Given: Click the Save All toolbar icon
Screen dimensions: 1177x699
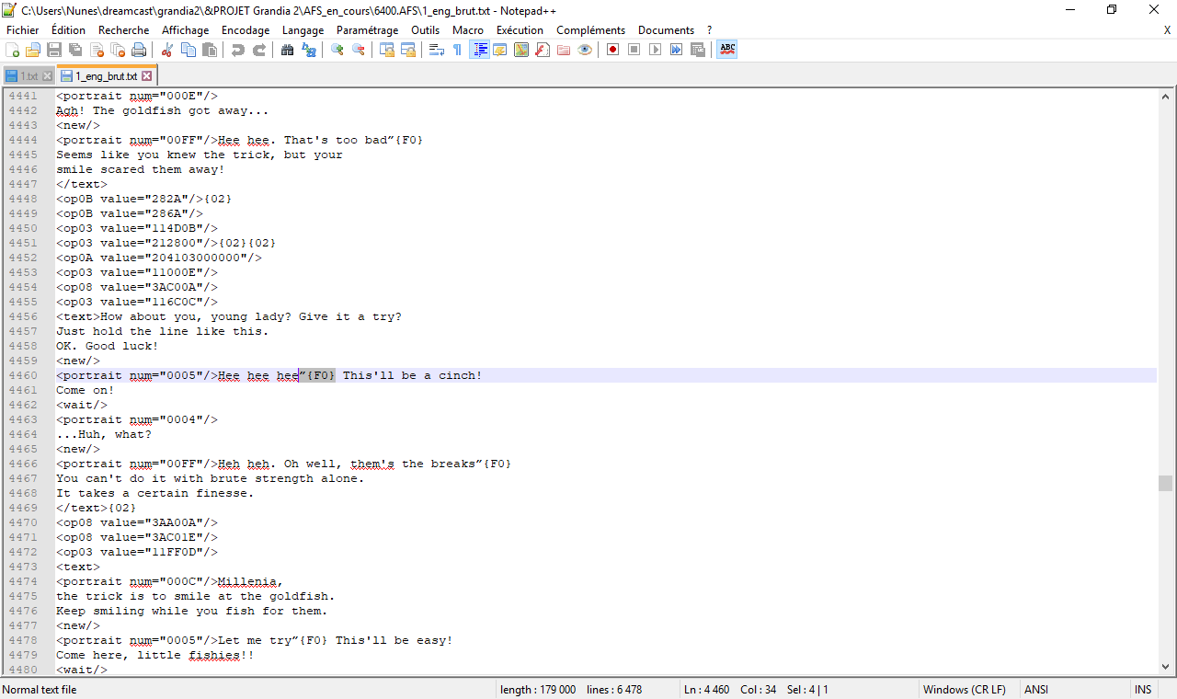Looking at the screenshot, I should tap(75, 50).
